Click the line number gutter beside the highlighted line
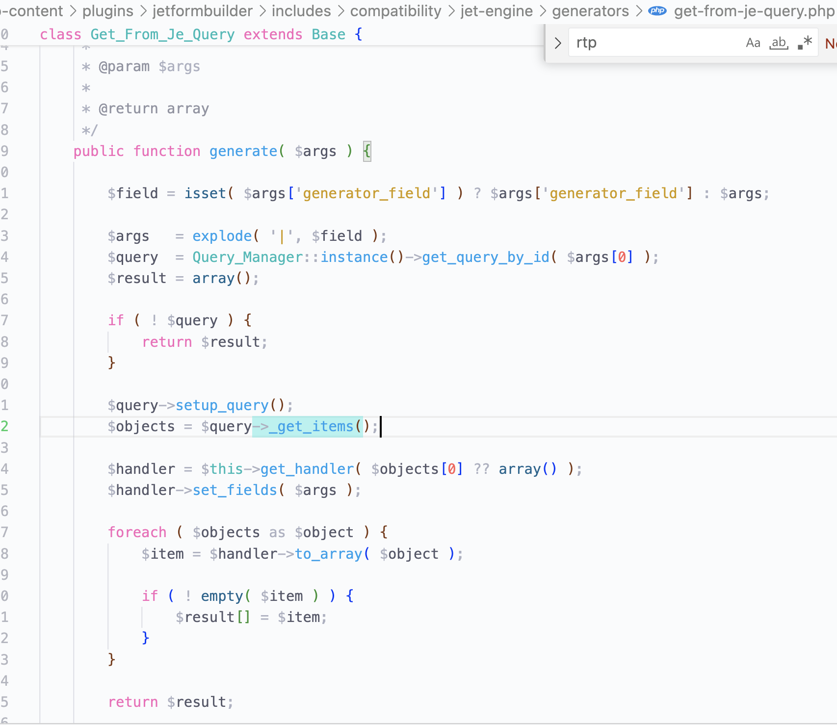This screenshot has width=837, height=725. 6,426
